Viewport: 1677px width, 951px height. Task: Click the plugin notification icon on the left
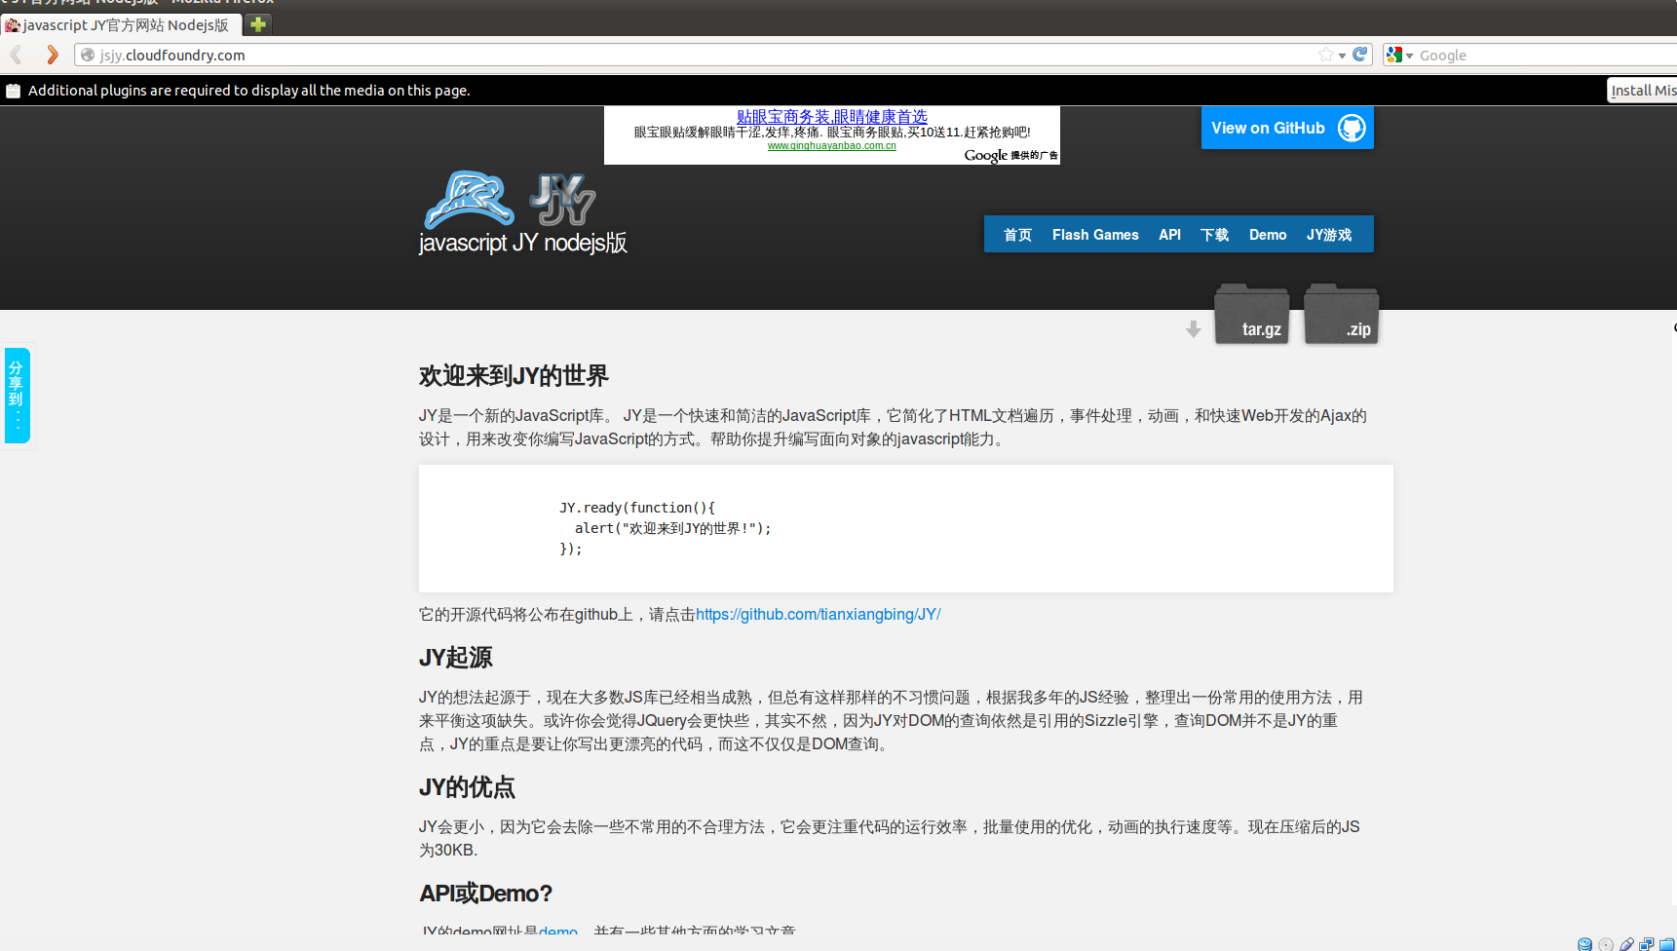13,90
